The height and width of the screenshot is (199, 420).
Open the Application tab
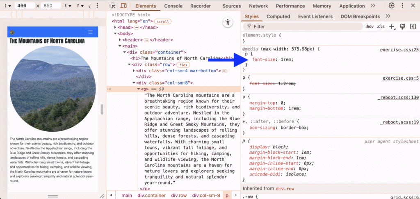click(x=352, y=6)
